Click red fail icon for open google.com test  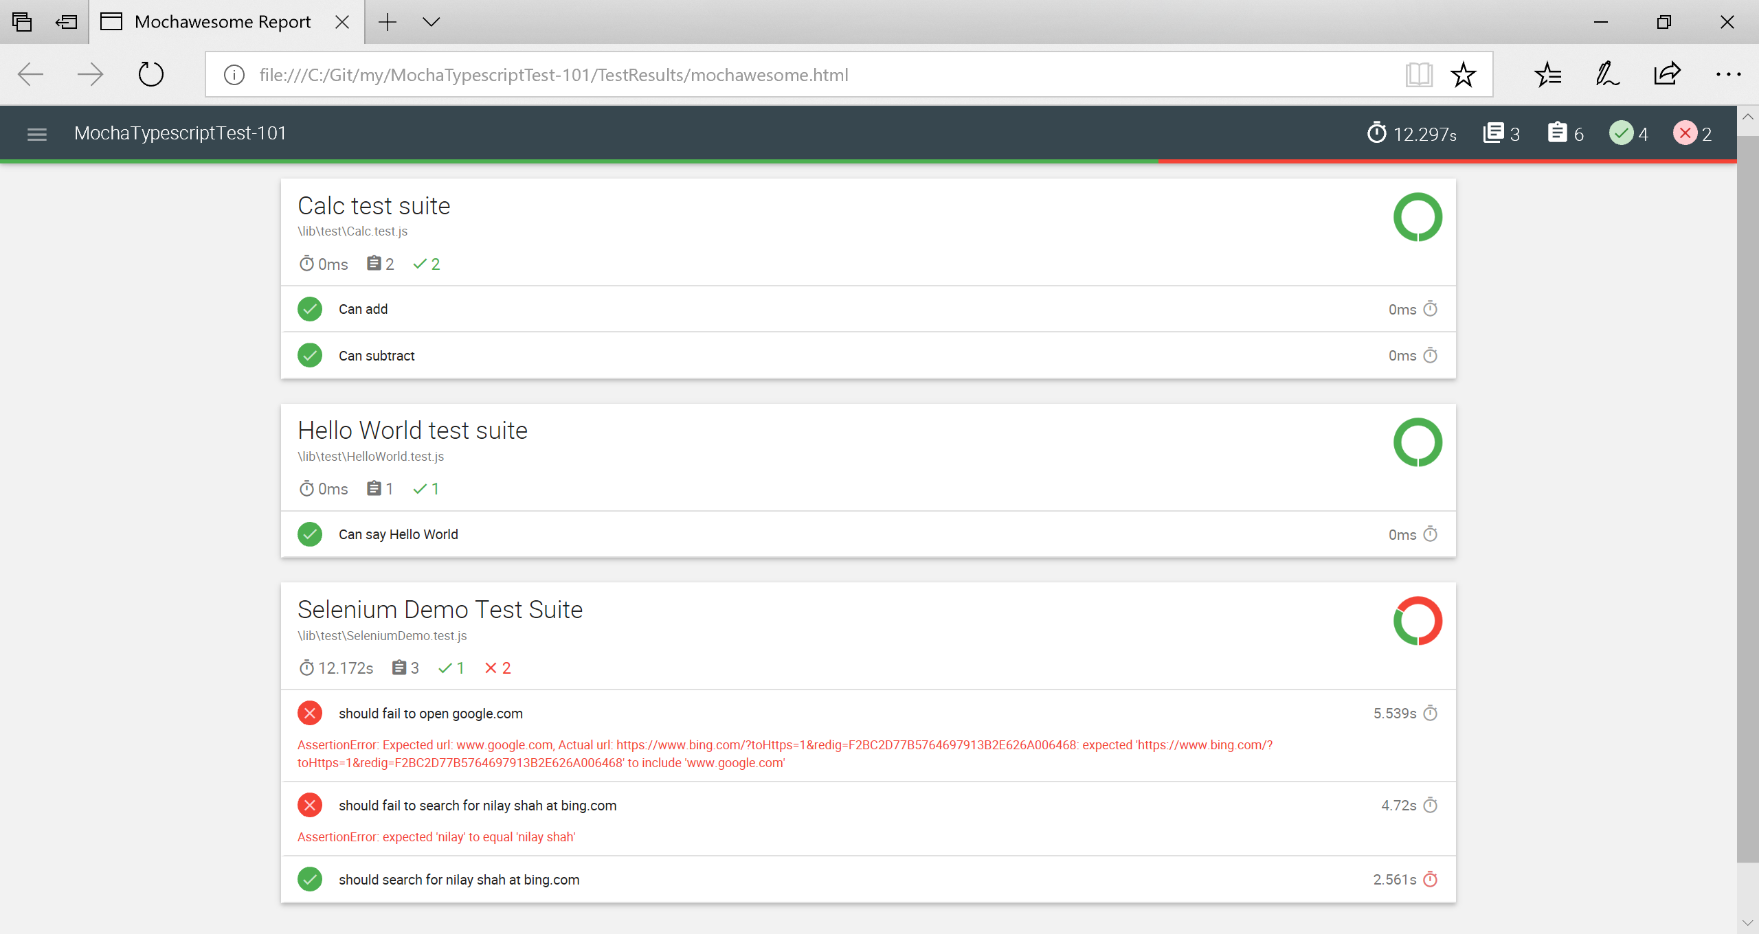coord(310,713)
